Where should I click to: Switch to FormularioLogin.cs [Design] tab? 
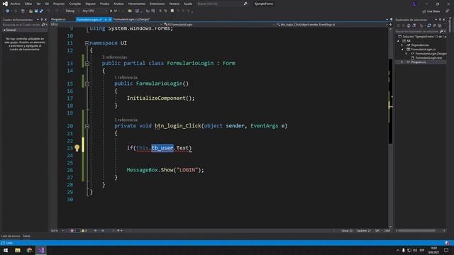131,19
